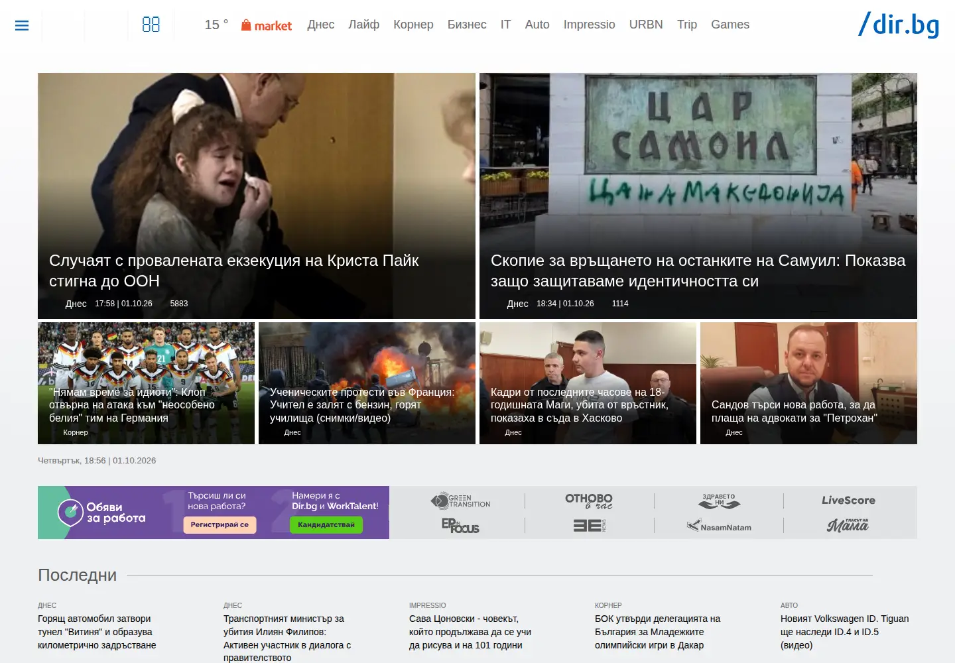Open the Днес section in navigation
The width and height of the screenshot is (955, 663).
click(x=321, y=25)
